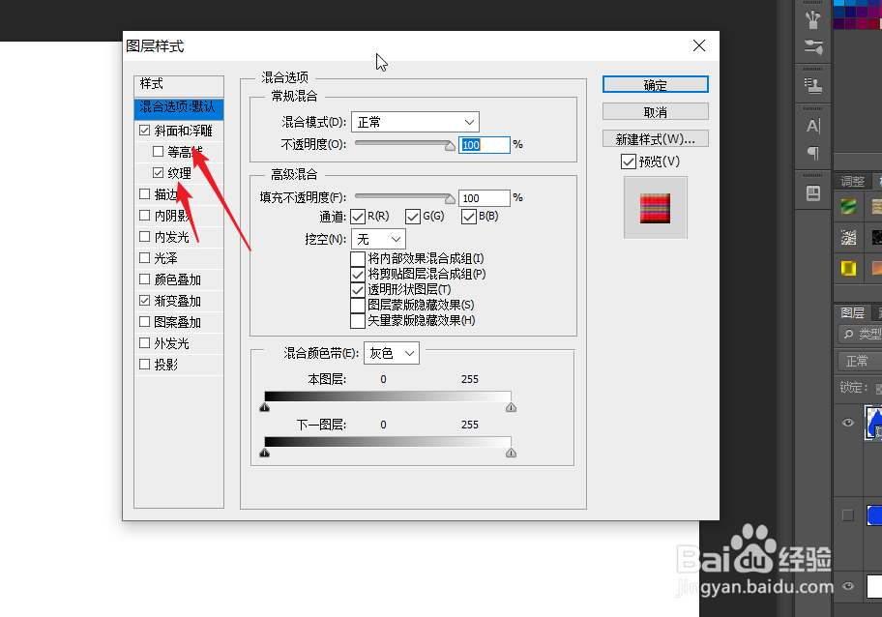Click the Cancel (取消) button
882x617 pixels.
pyautogui.click(x=656, y=111)
